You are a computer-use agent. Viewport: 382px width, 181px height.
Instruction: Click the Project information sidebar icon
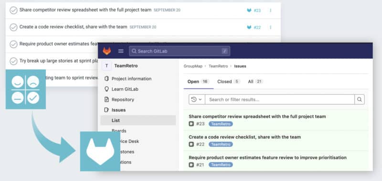tap(106, 79)
